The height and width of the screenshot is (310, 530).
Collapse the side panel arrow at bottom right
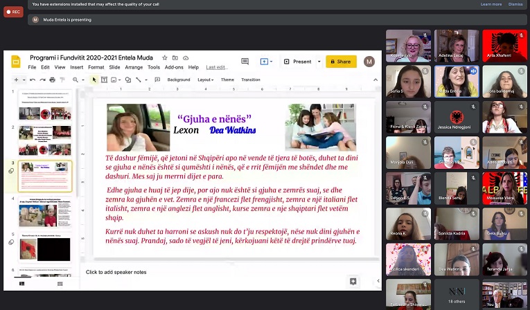[x=378, y=281]
